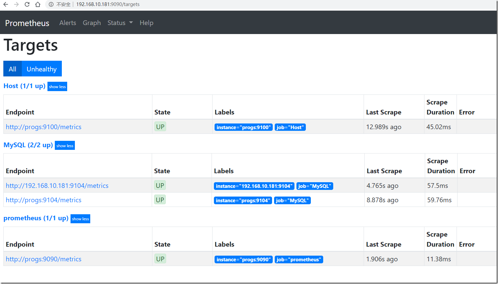This screenshot has height=284, width=498.
Task: Open http://progs:9100/metrics endpoint link
Action: pyautogui.click(x=43, y=127)
